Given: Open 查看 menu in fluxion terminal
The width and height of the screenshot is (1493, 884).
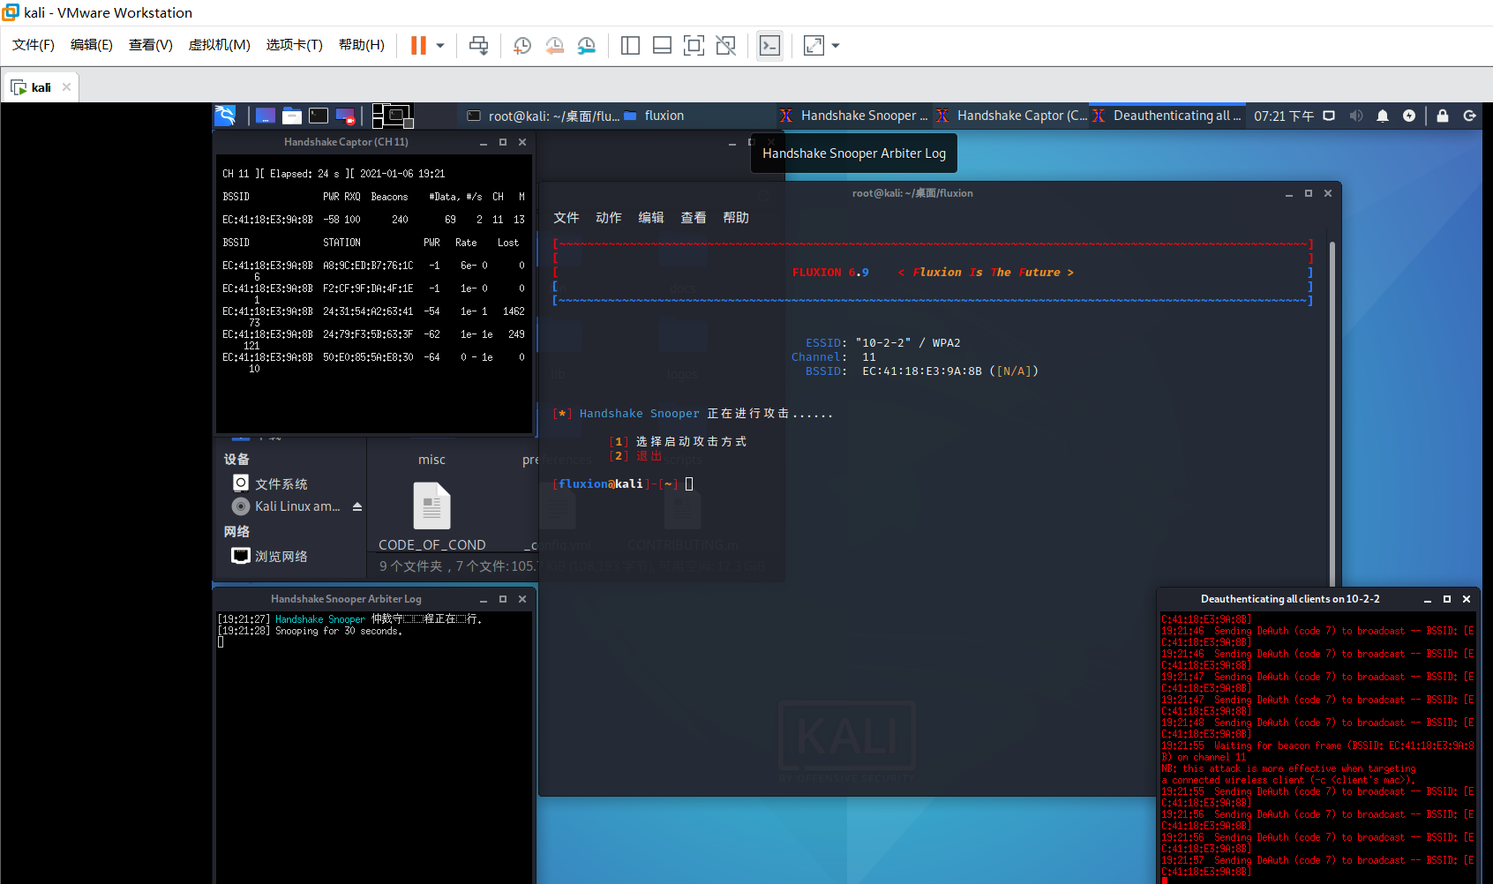Looking at the screenshot, I should pyautogui.click(x=694, y=218).
